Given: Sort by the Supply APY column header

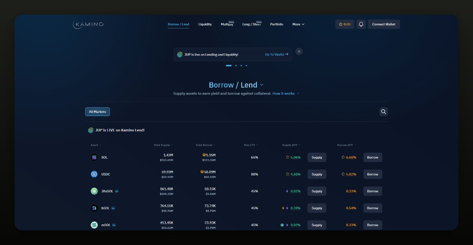Looking at the screenshot, I should 291,145.
